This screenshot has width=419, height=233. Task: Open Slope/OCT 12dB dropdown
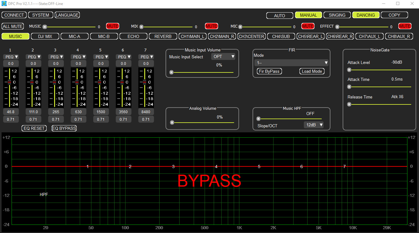314,125
